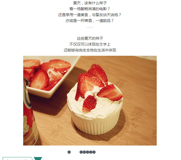Click the teal triangle icon at the bottom

(38, 158)
